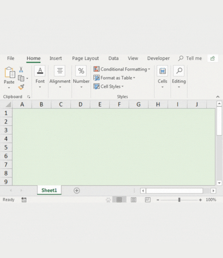Select column H header
The width and height of the screenshot is (223, 258).
coord(158,104)
